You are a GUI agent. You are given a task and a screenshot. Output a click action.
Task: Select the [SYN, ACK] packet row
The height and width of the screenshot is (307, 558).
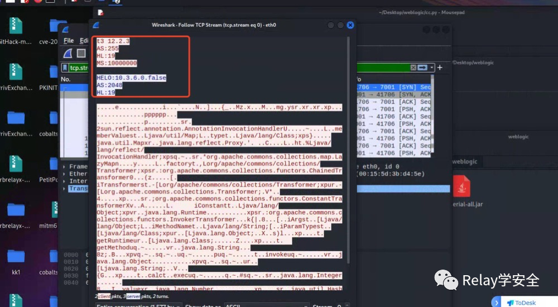click(394, 94)
